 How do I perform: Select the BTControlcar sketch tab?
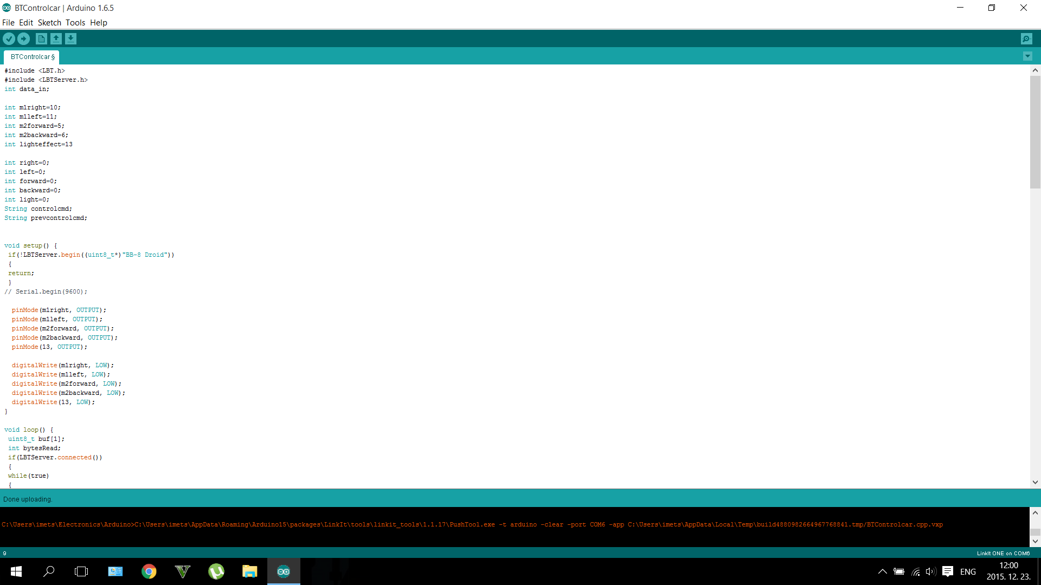tap(31, 57)
